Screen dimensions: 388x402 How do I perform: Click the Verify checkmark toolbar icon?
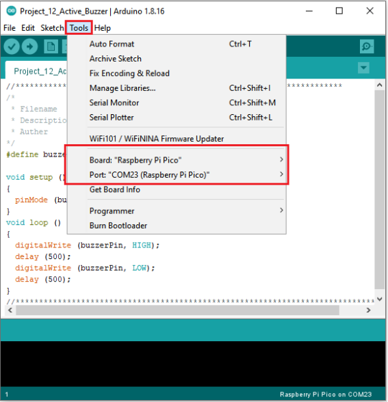coord(12,46)
